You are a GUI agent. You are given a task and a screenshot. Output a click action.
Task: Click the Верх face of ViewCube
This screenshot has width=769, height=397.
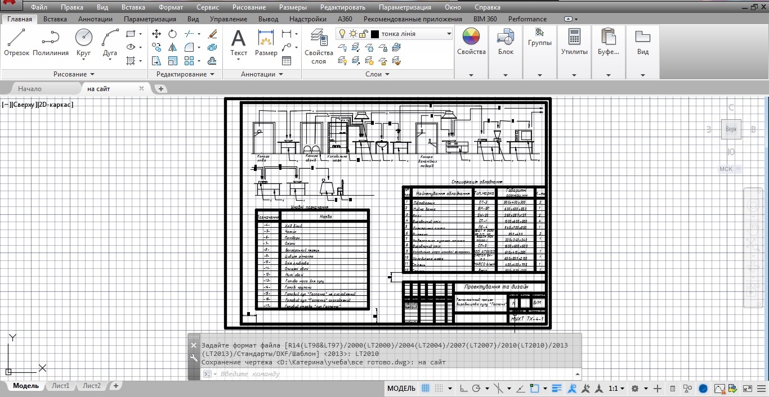pos(731,129)
